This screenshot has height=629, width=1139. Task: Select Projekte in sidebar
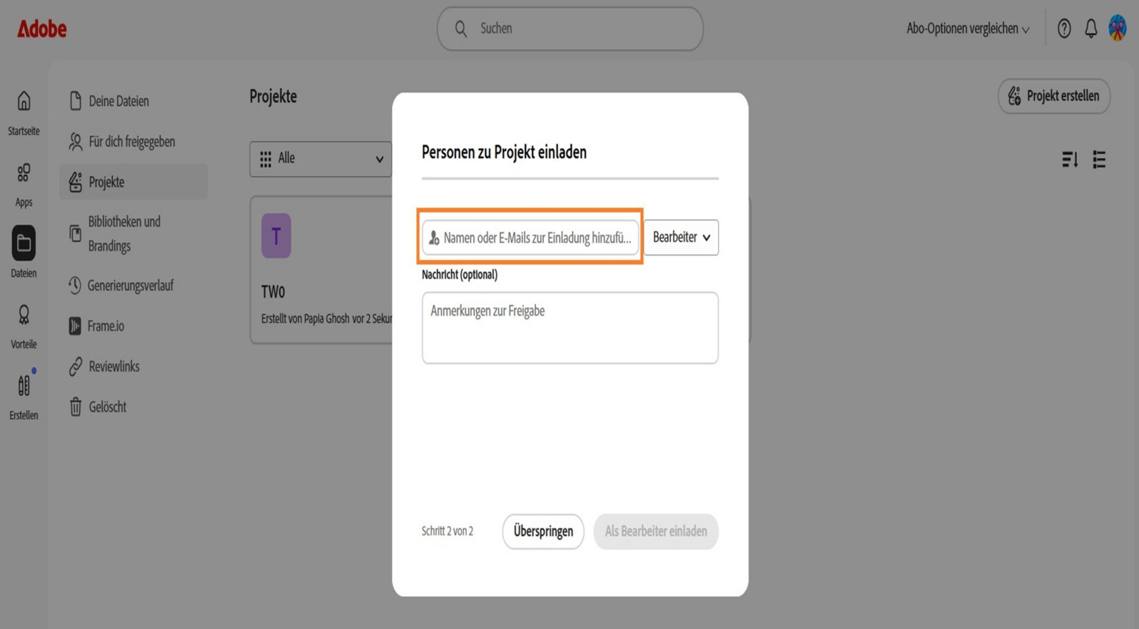(133, 181)
